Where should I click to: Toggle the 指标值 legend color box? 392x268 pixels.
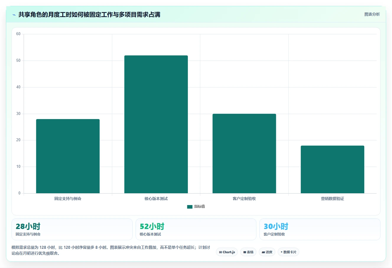[190, 207]
